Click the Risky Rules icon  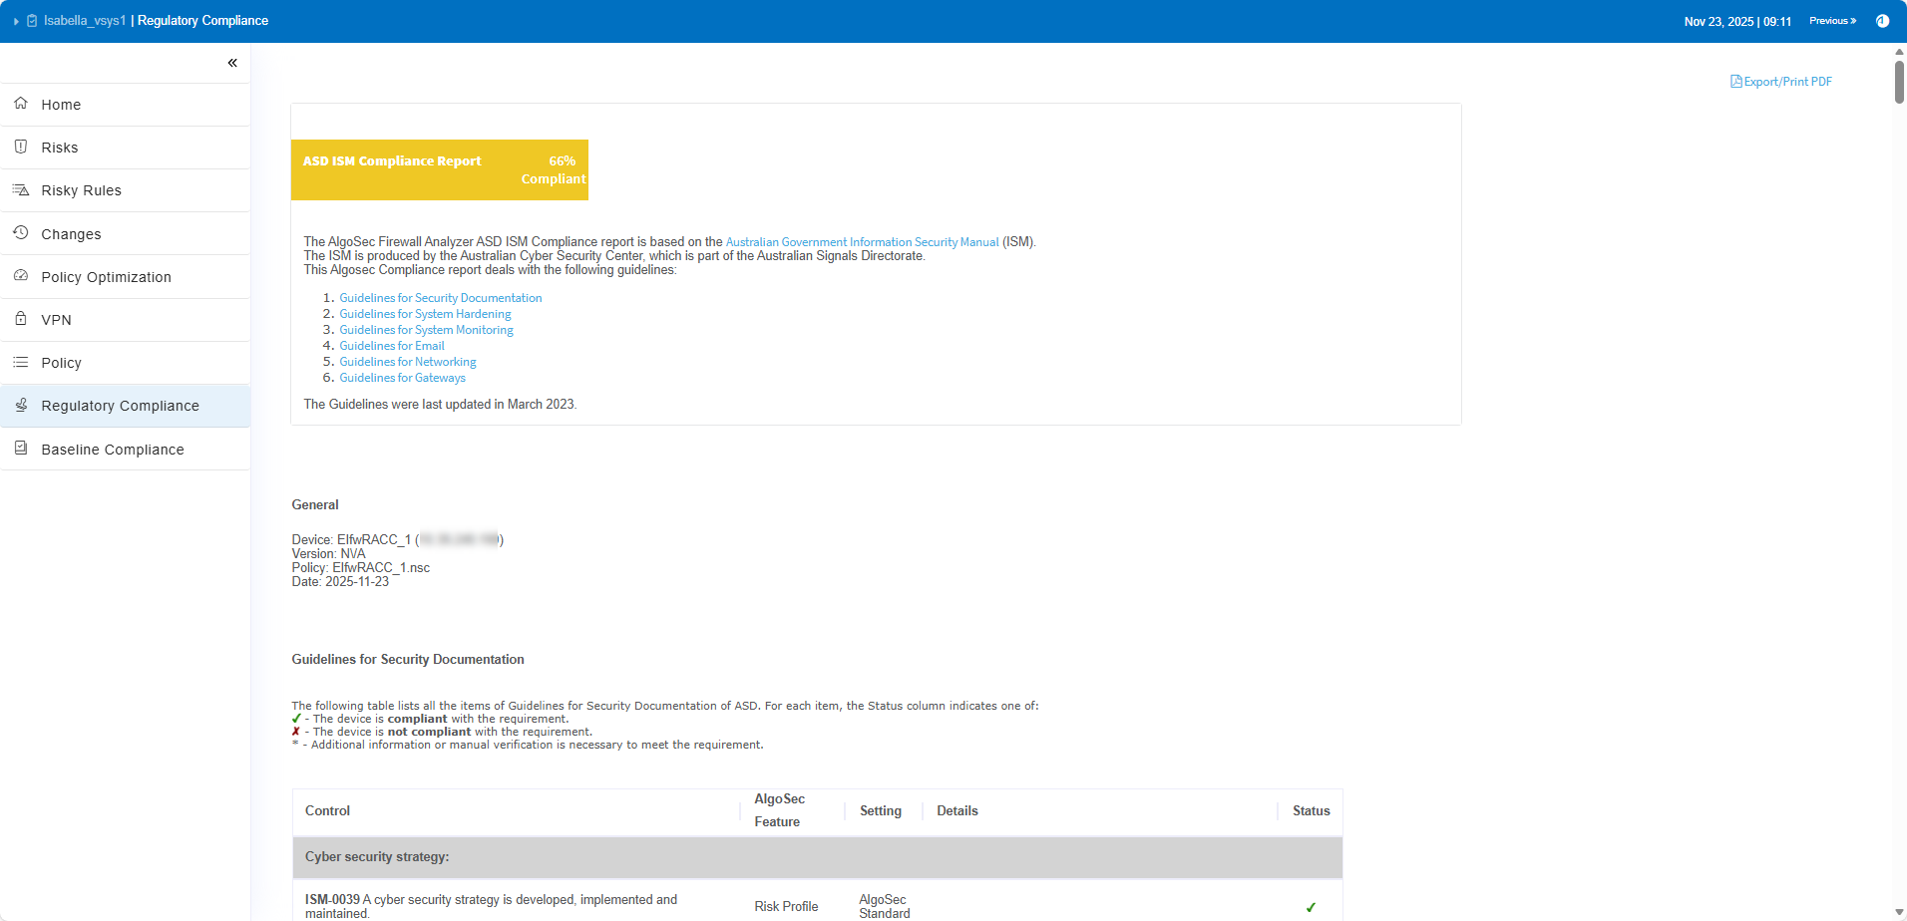(21, 189)
